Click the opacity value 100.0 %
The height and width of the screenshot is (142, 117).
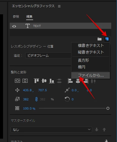pyautogui.click(x=29, y=109)
